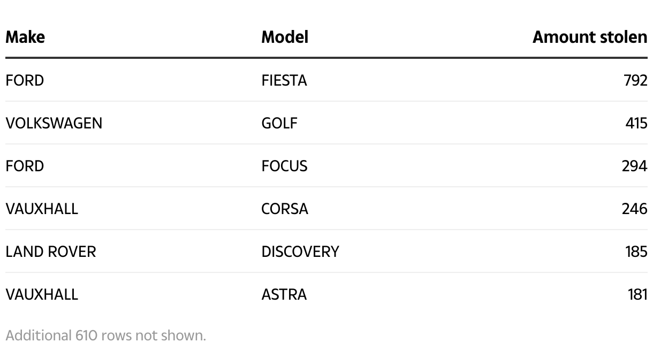The image size is (653, 350).
Task: Click the 792 amount value
Action: pyautogui.click(x=635, y=80)
